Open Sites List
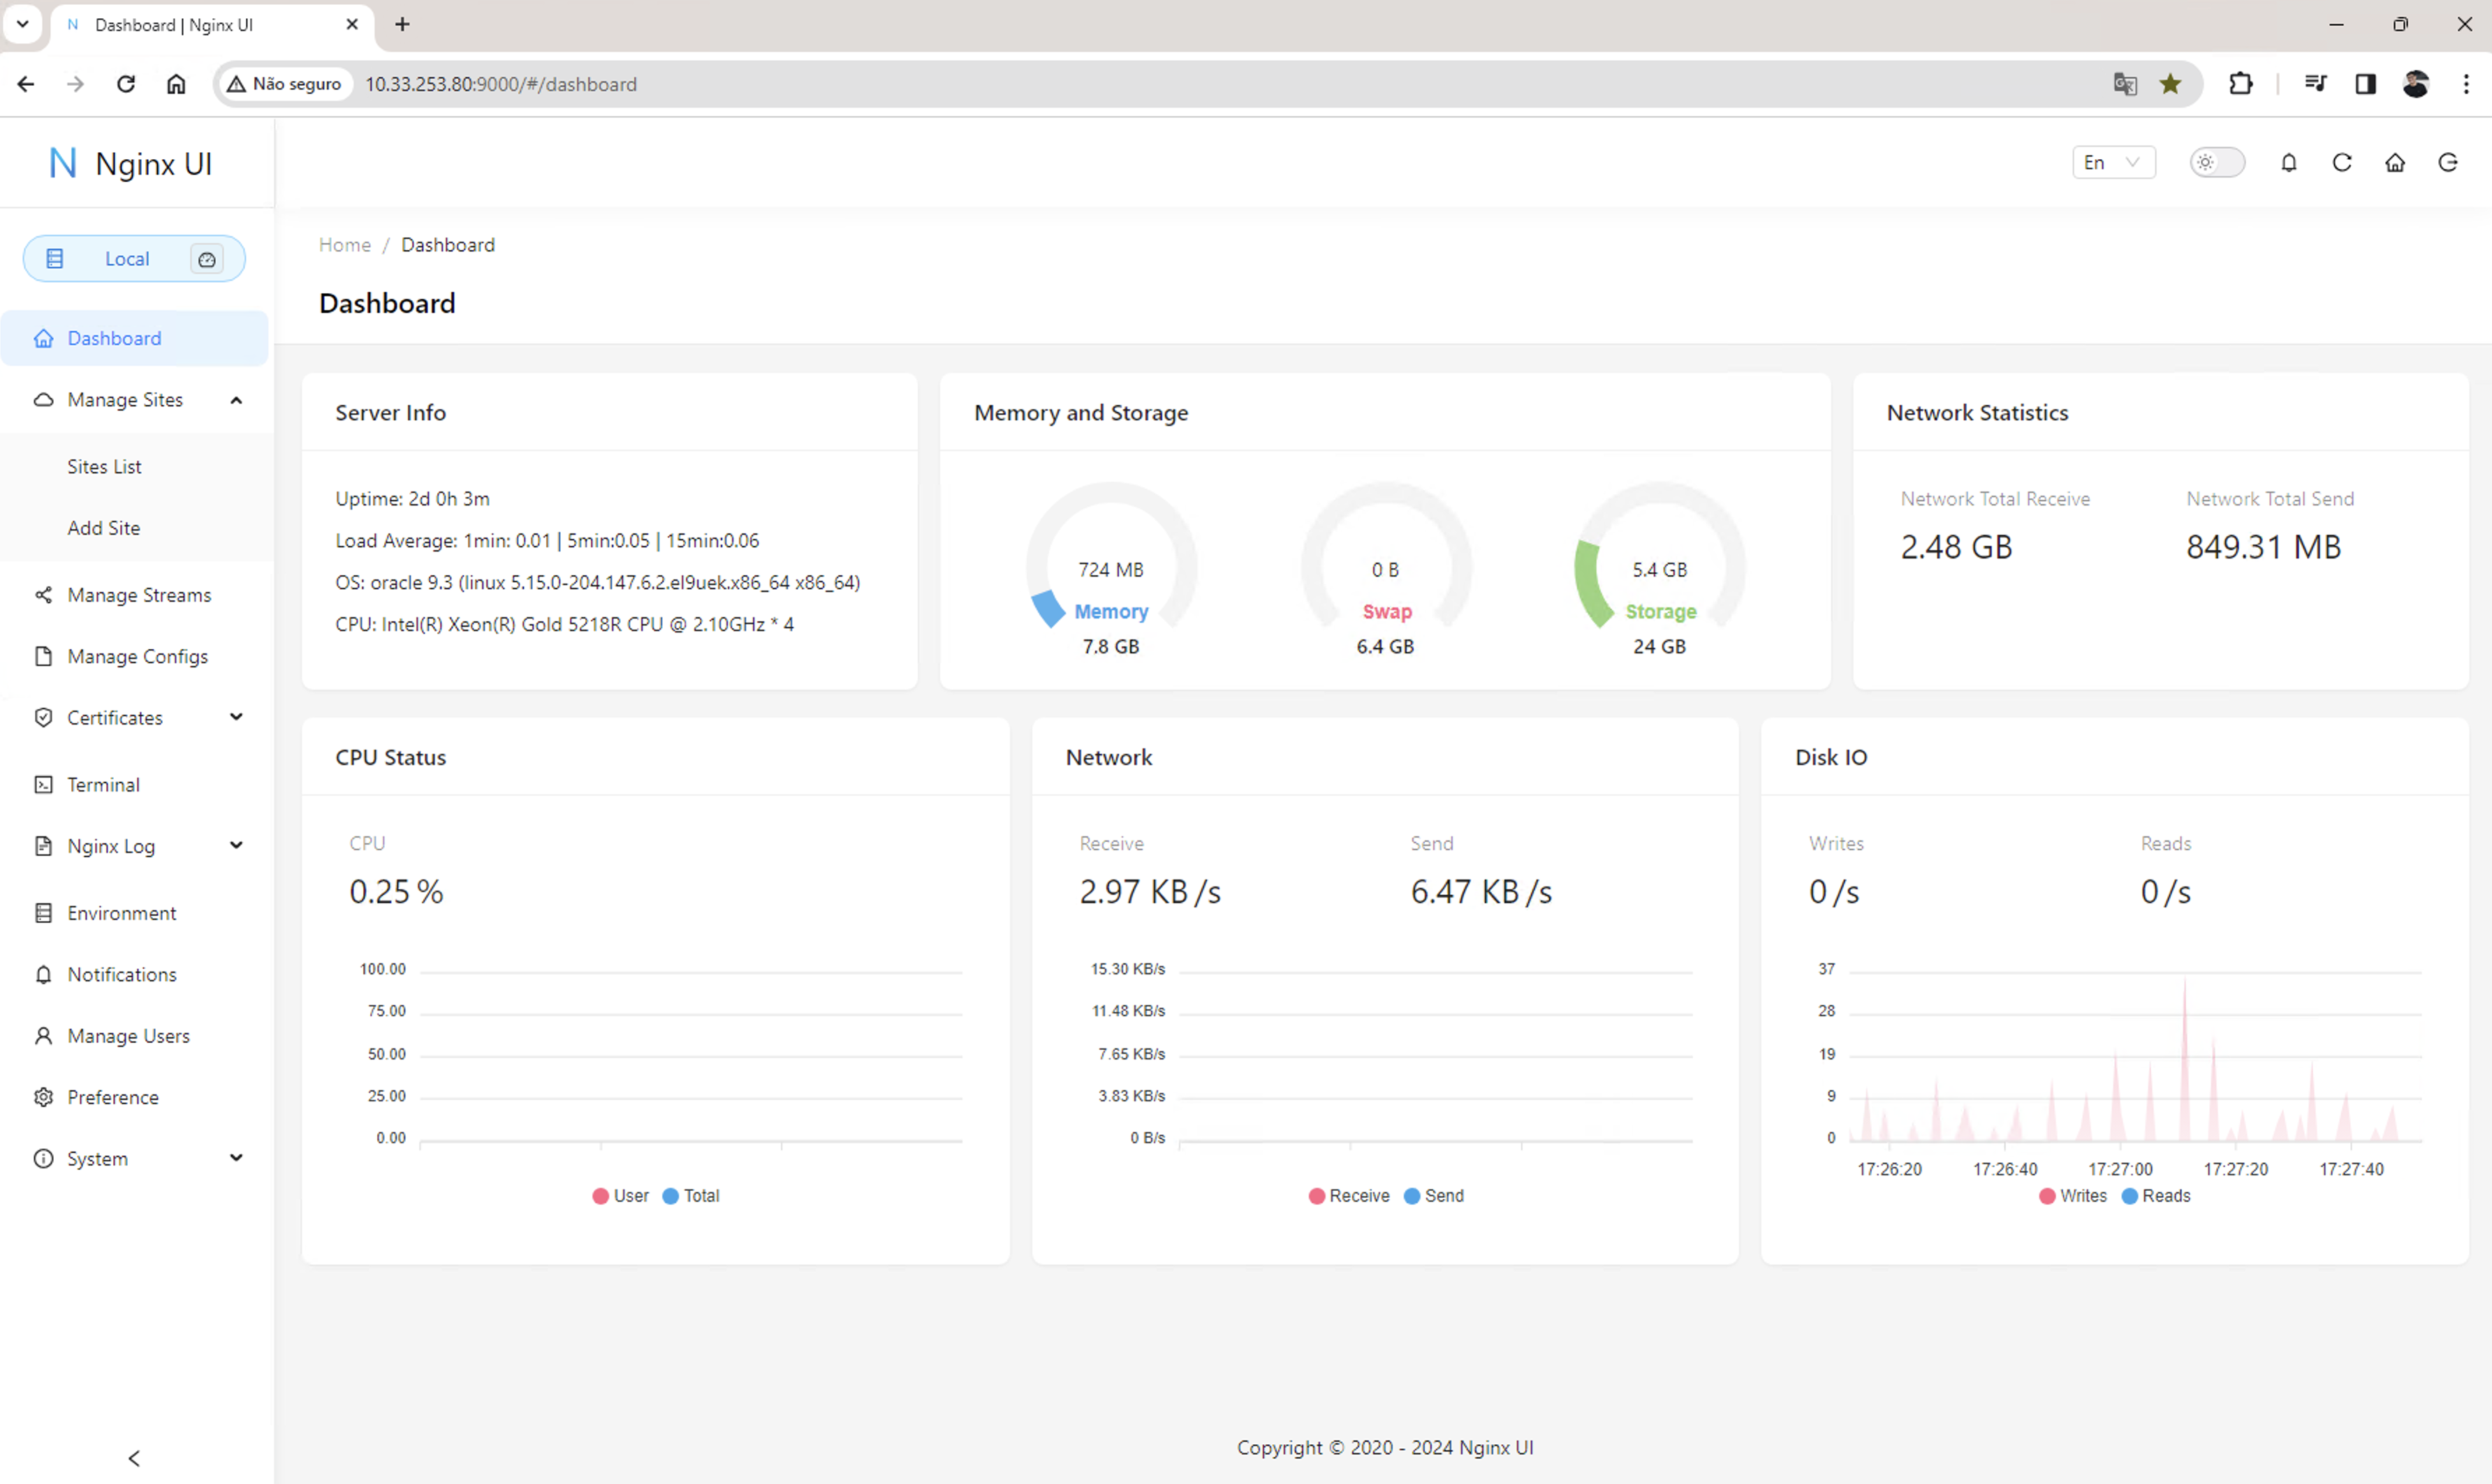 104,466
